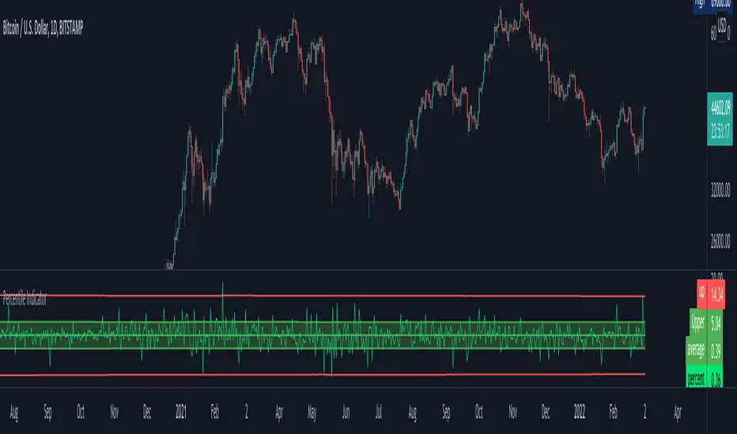
Task: Click the Jul label on the time axis
Action: (378, 412)
